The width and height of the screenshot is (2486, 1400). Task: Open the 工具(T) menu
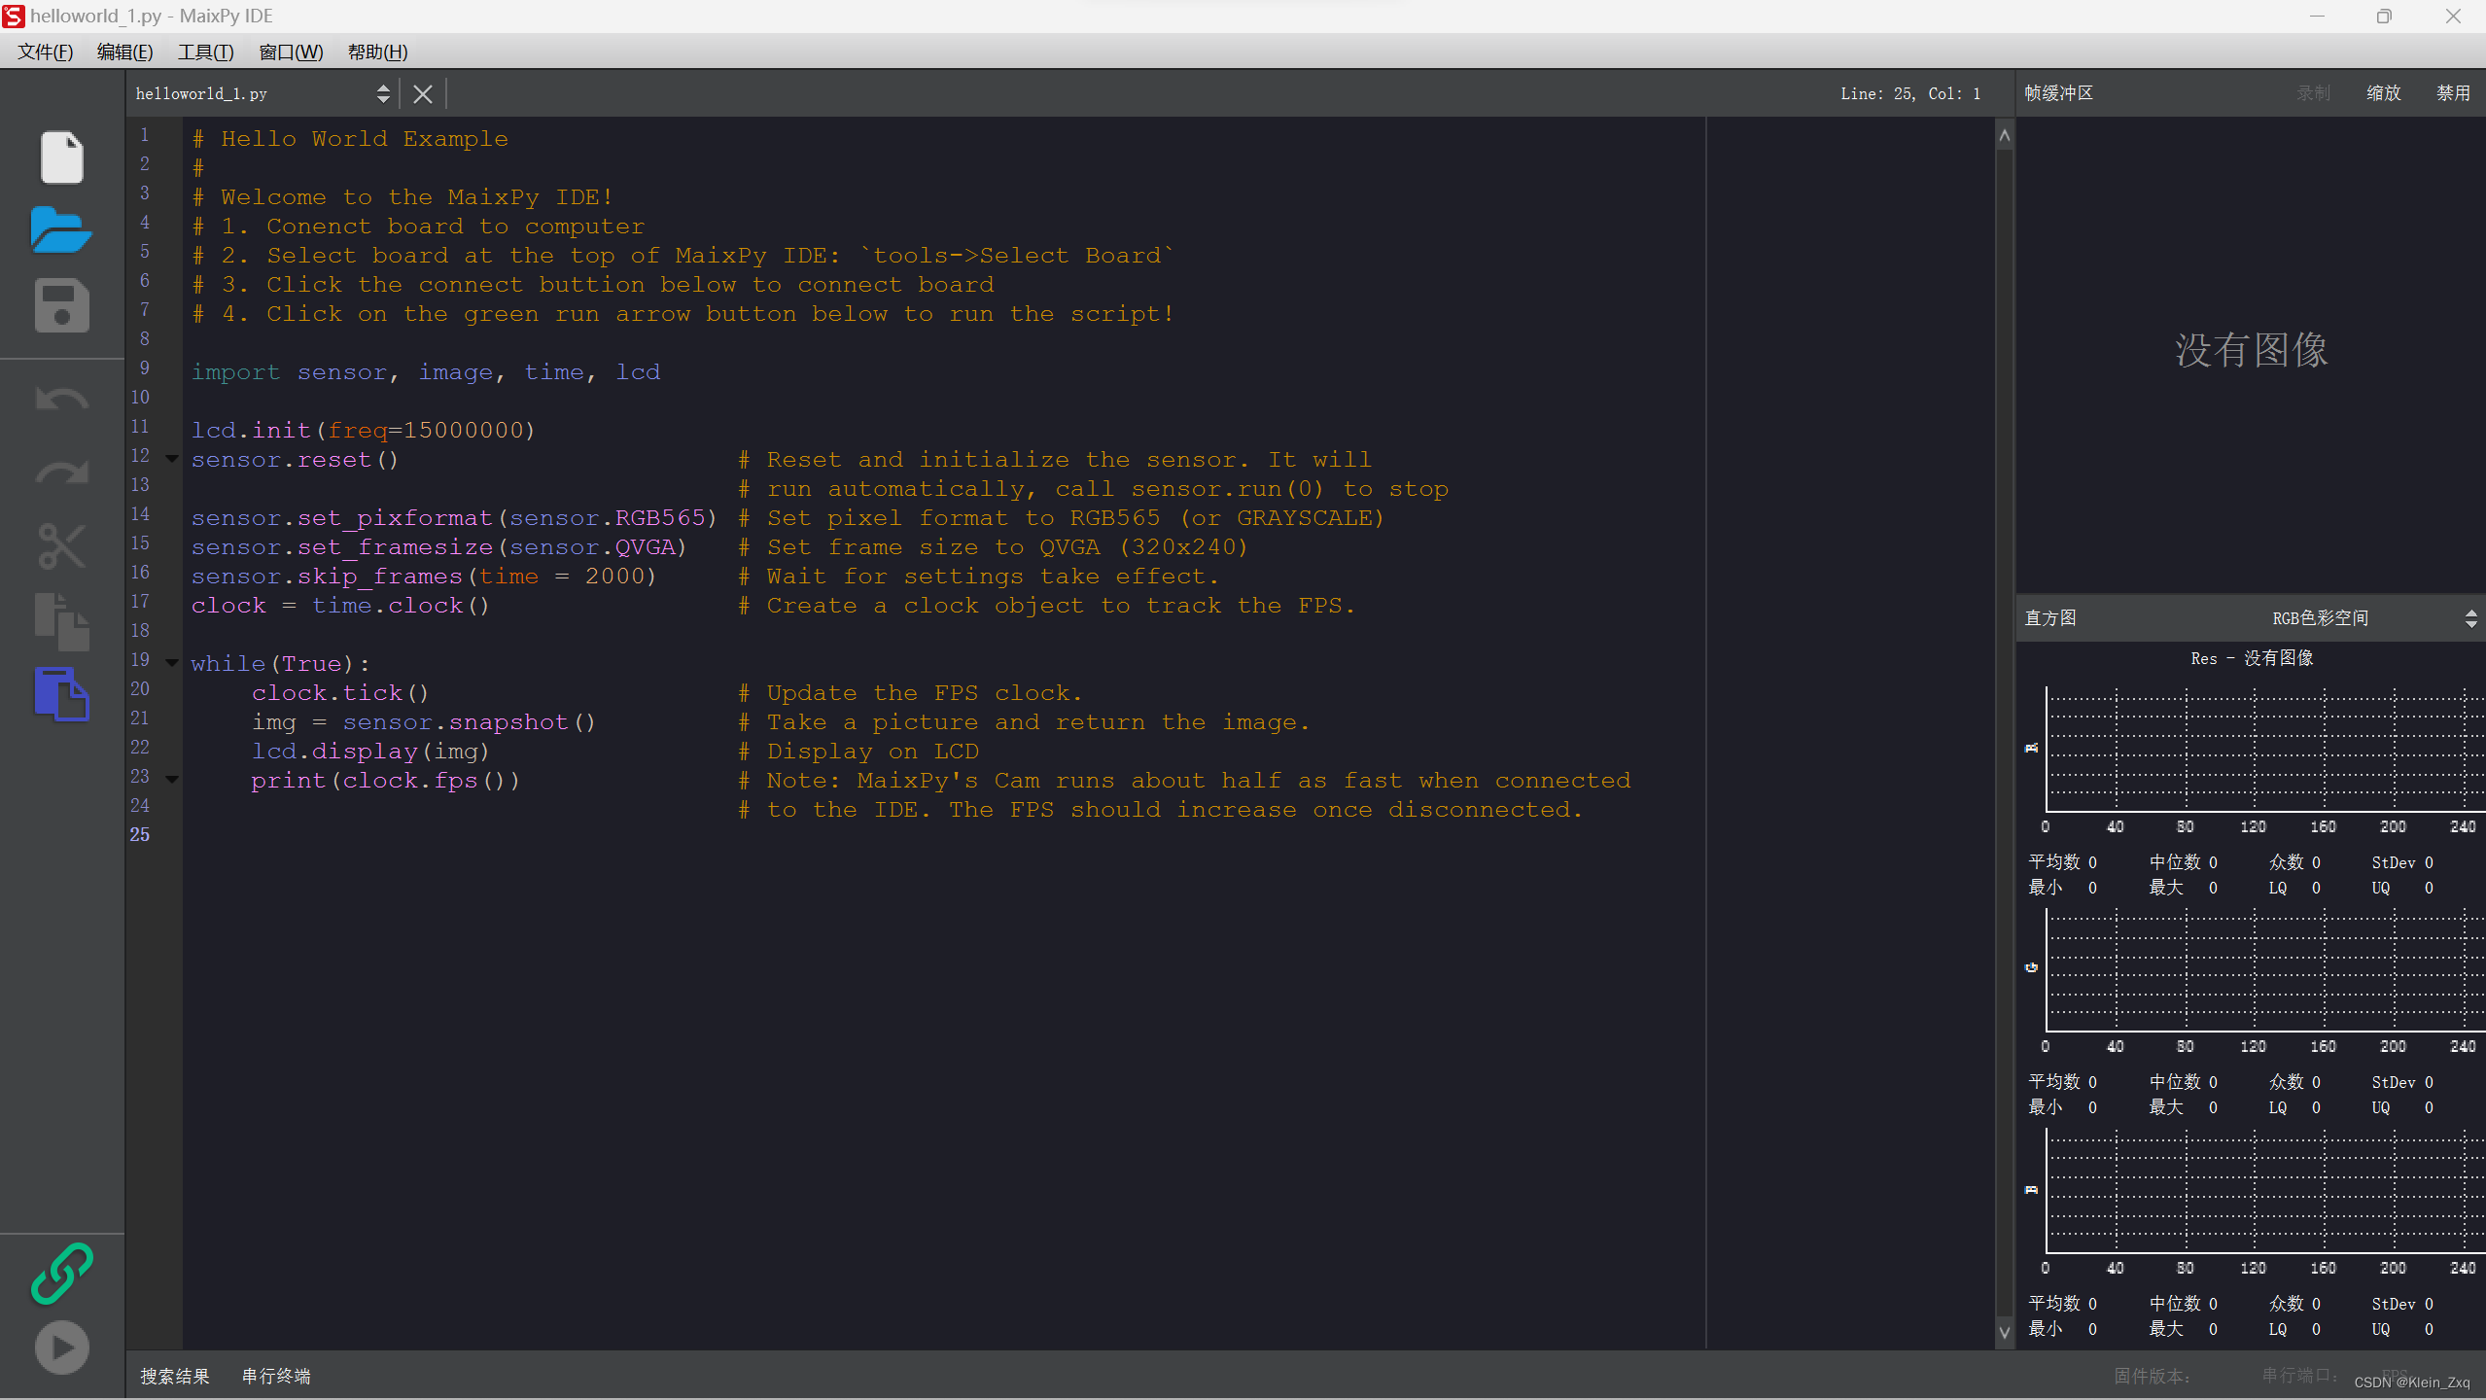pyautogui.click(x=205, y=52)
